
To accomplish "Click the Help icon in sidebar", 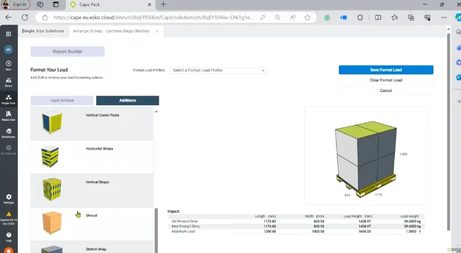I will (8, 236).
